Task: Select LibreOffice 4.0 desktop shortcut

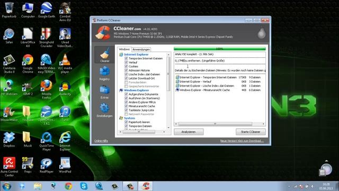Action: click(28, 38)
